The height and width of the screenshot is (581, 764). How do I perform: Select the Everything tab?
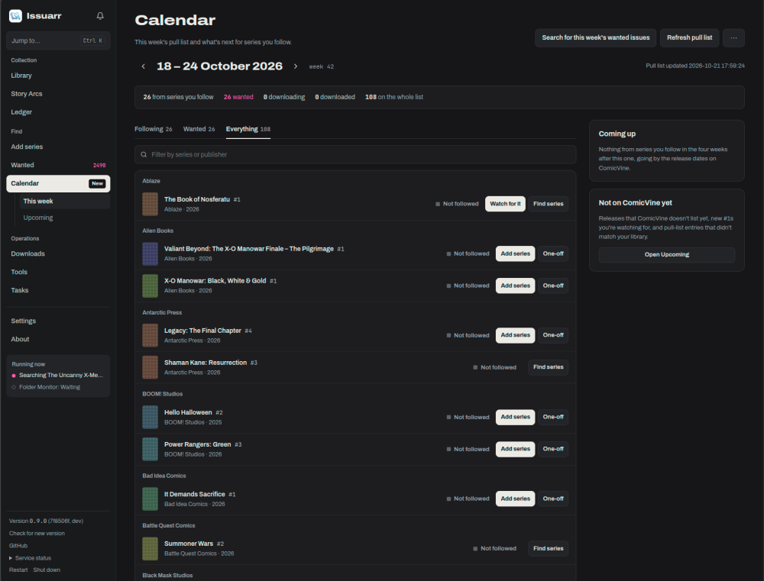point(248,129)
